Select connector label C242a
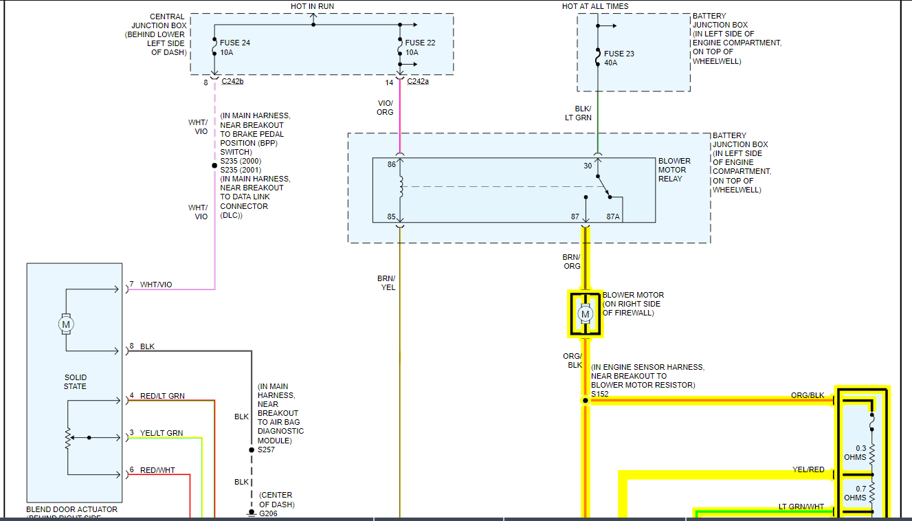This screenshot has height=521, width=912. (x=419, y=80)
